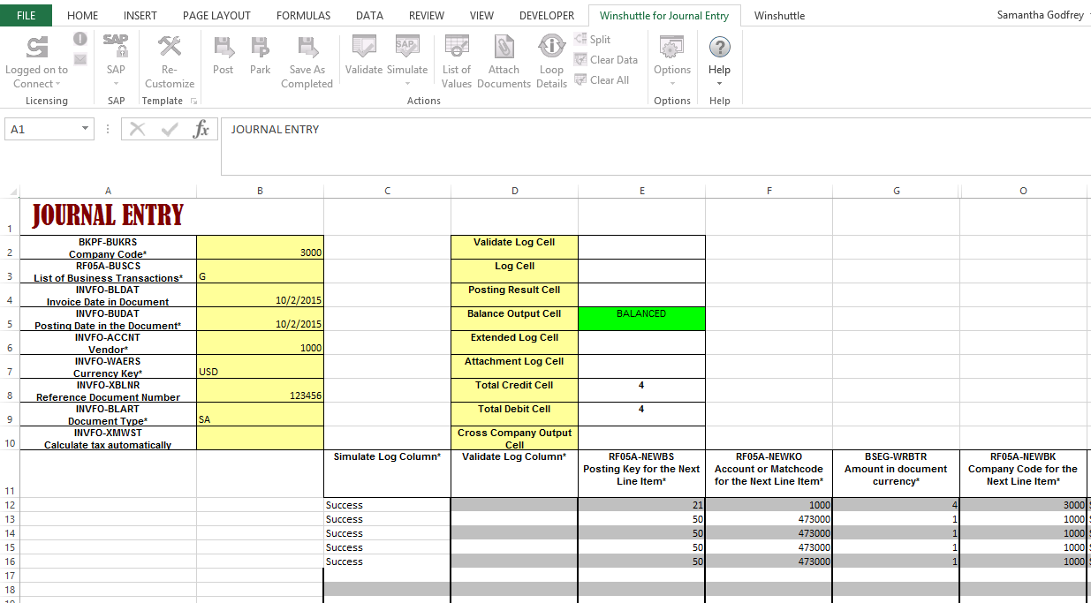Select the JOURNAL ENTRY title cell

pos(108,216)
